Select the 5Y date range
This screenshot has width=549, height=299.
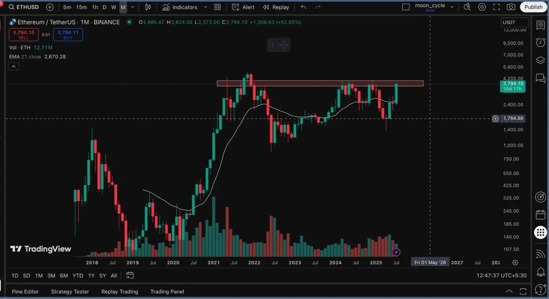coord(103,275)
